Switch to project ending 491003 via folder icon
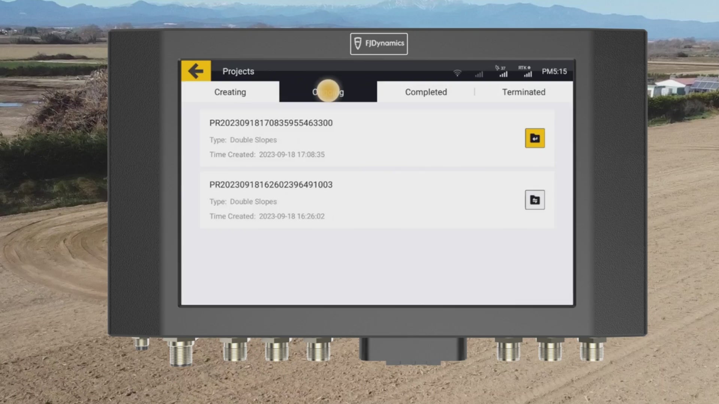This screenshot has height=404, width=719. [534, 200]
